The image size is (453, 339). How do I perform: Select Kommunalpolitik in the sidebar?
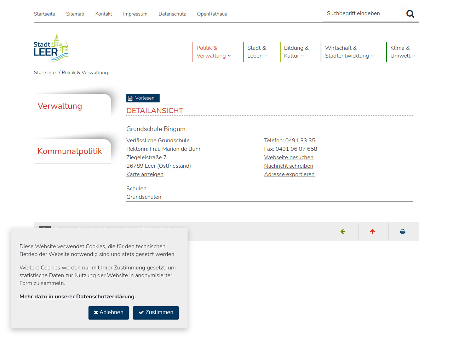point(70,151)
